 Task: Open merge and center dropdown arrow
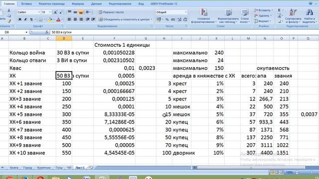(x=152, y=19)
